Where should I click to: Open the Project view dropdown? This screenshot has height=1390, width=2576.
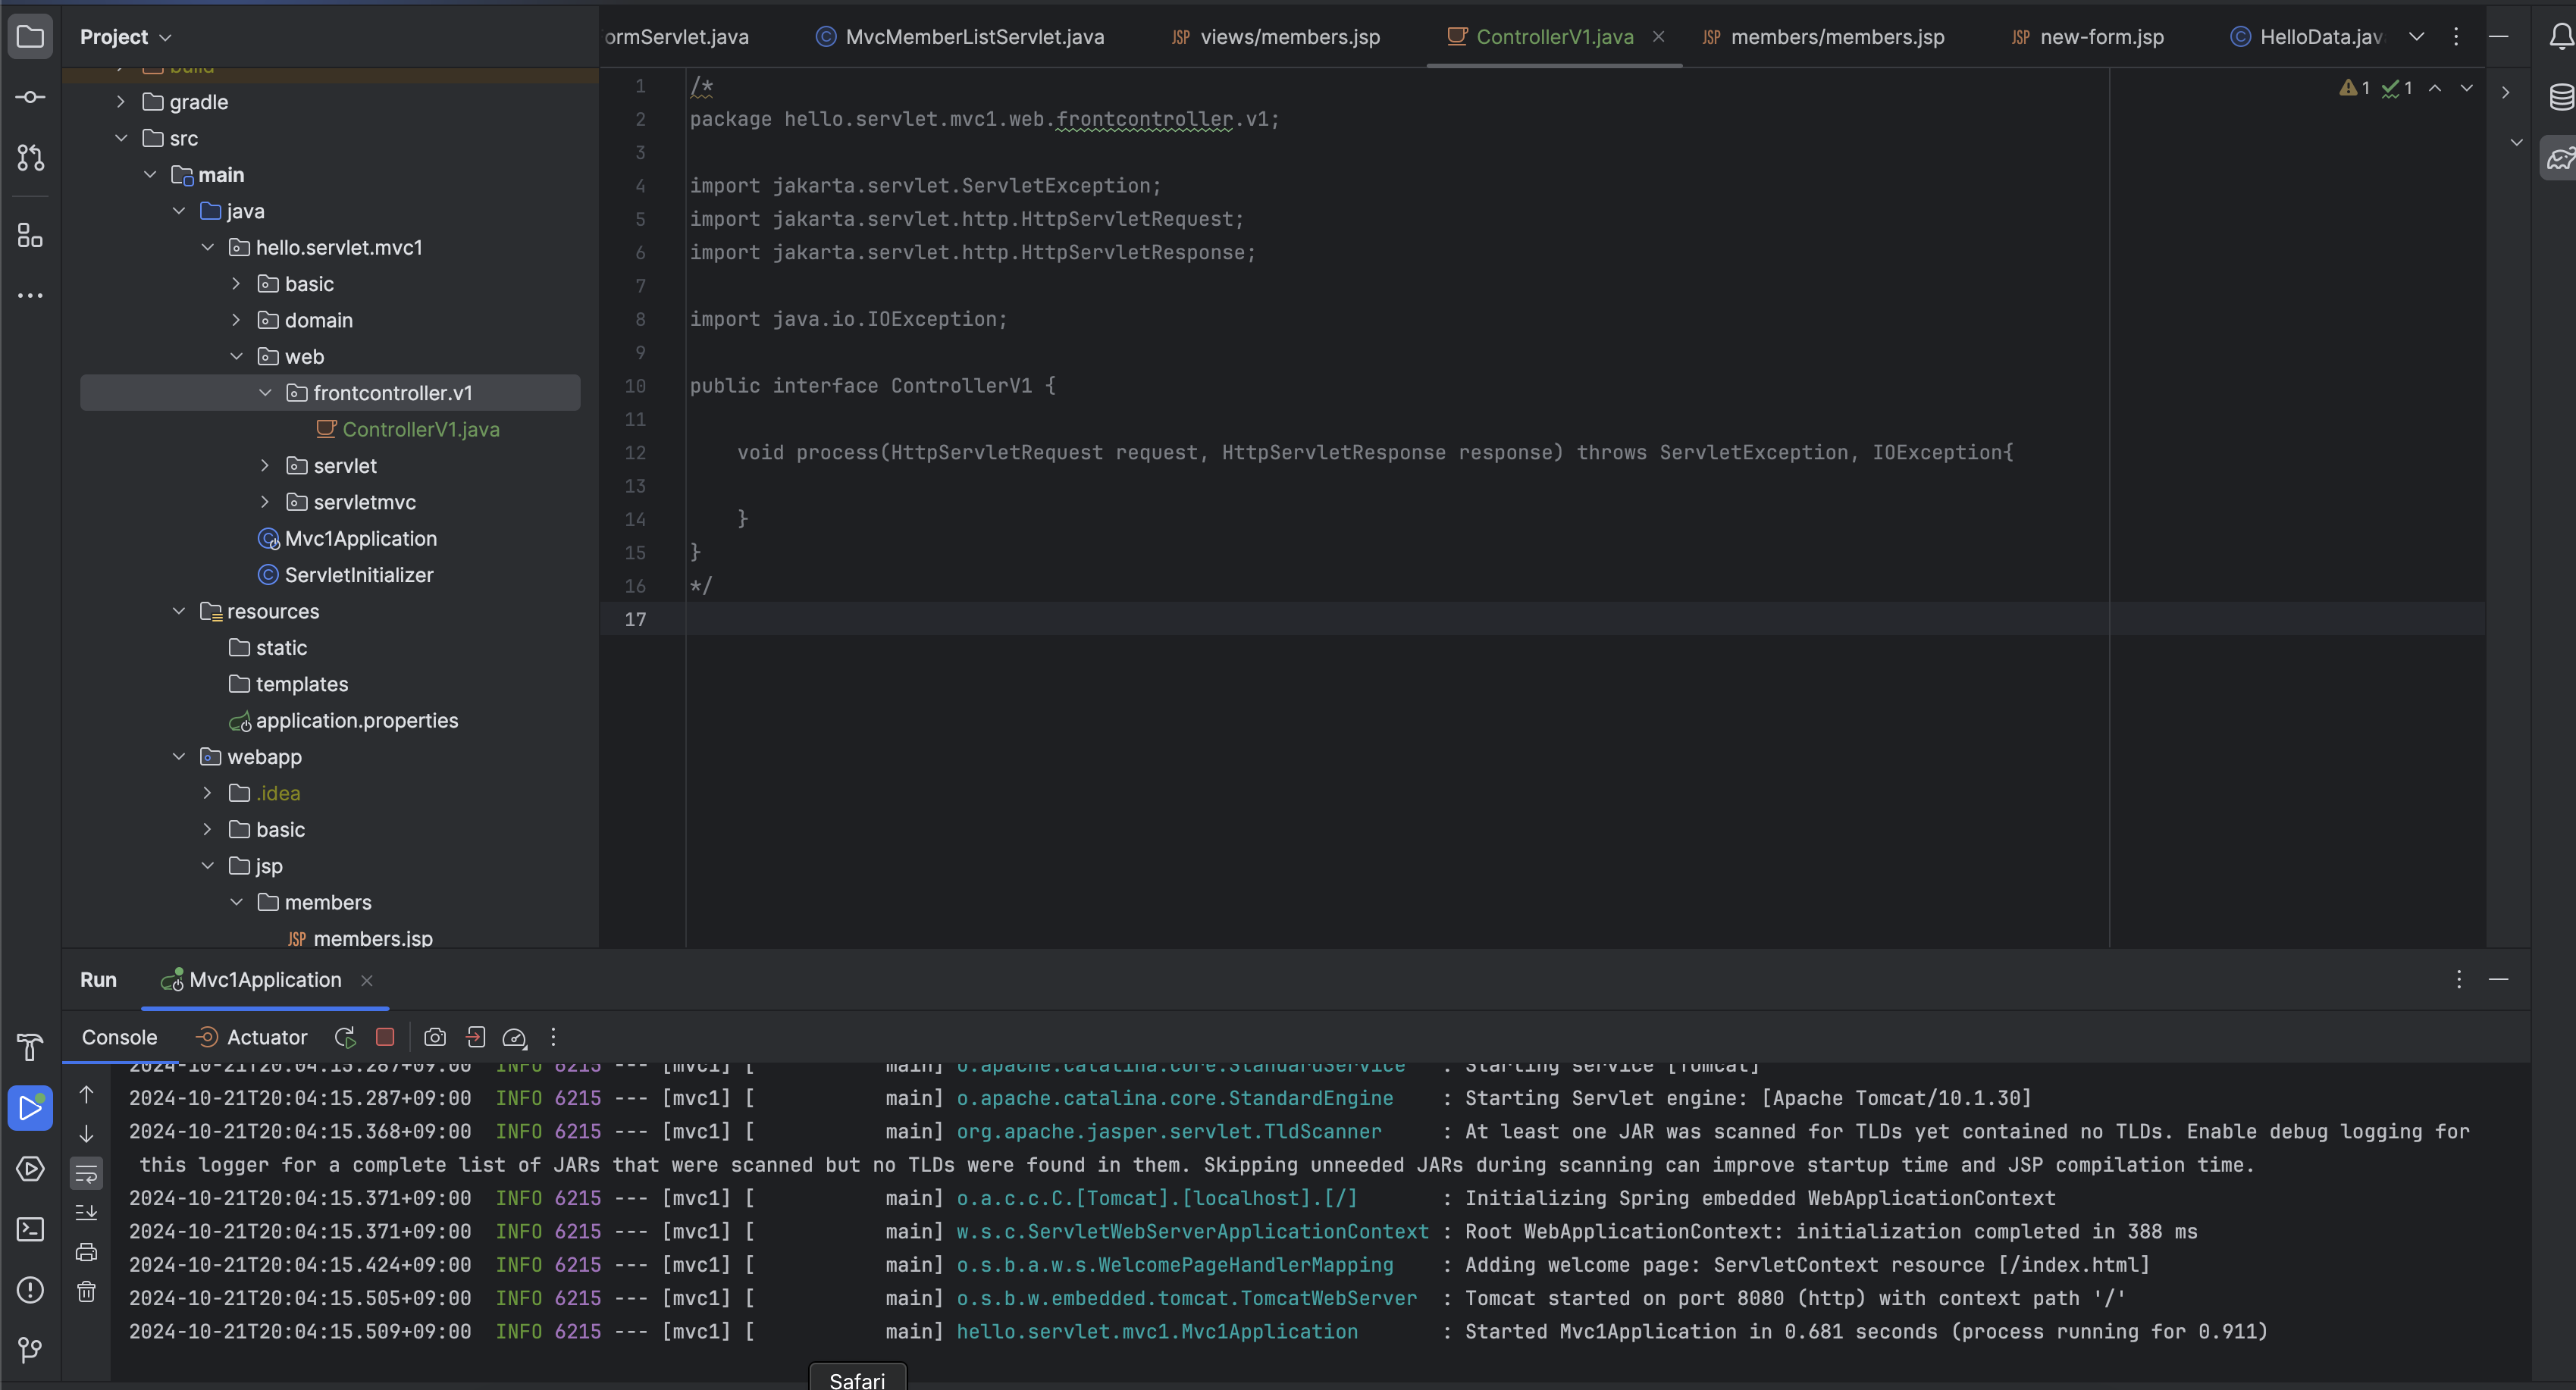126,37
